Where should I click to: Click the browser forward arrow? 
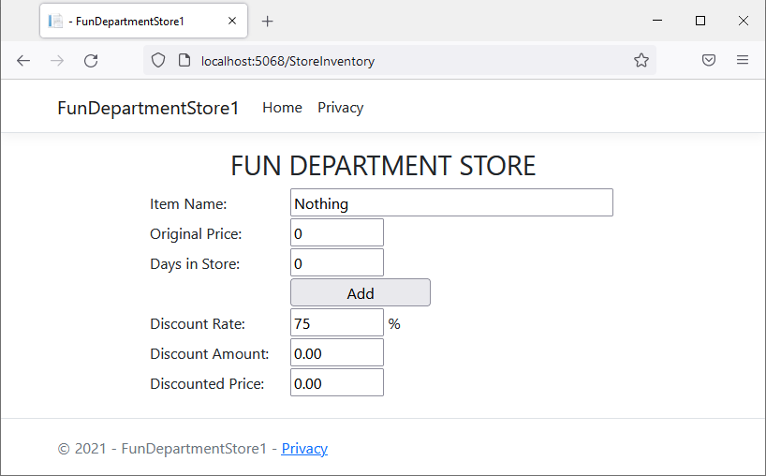click(57, 61)
